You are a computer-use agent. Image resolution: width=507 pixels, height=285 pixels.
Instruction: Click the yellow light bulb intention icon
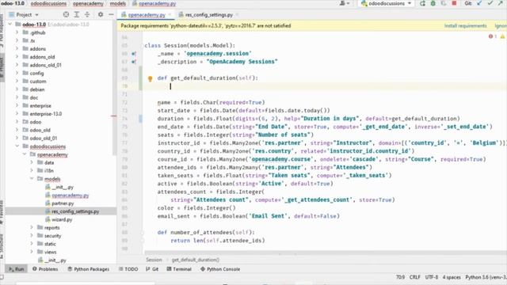150,78
